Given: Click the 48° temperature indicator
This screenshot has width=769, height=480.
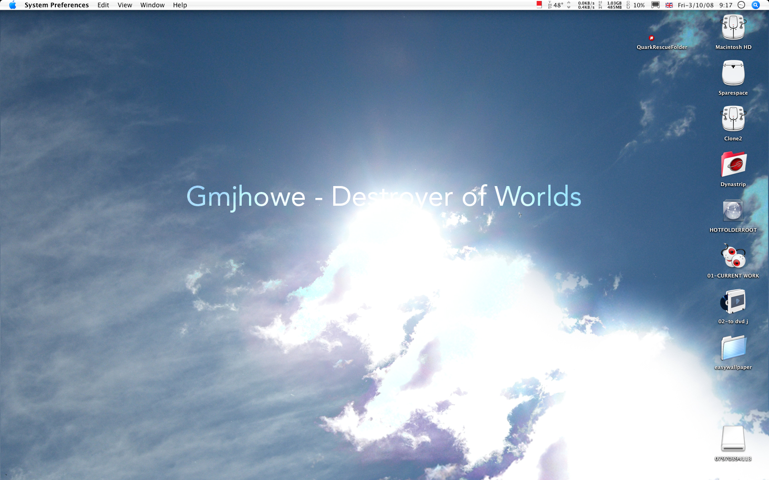Looking at the screenshot, I should (556, 5).
